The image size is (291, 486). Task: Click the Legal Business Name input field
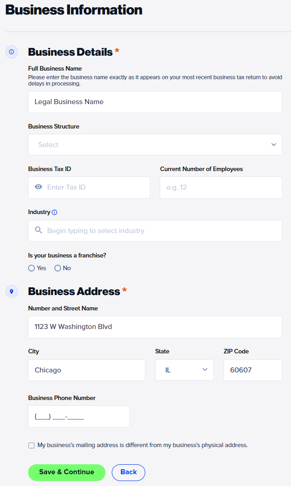click(155, 102)
